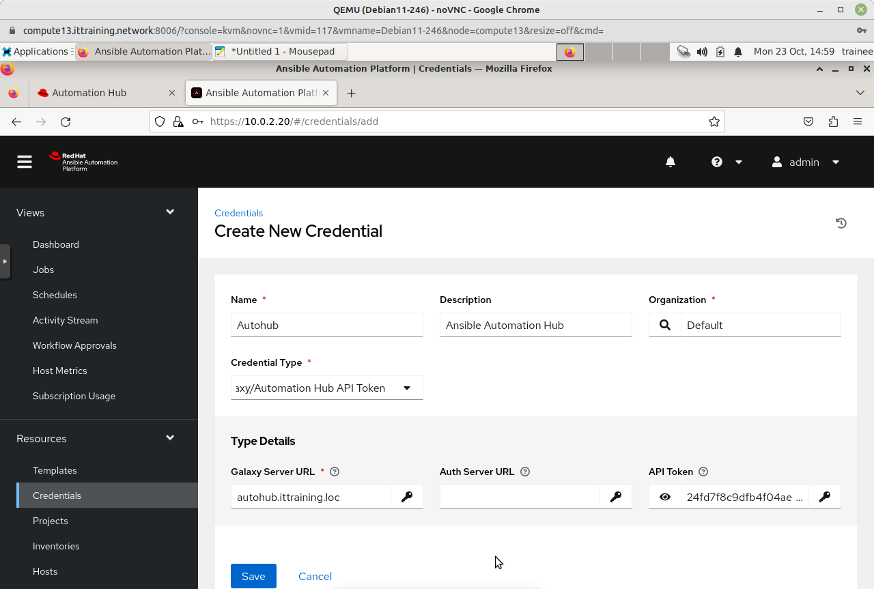This screenshot has width=874, height=589.
Task: Open the notifications bell in Ansible header
Action: (x=671, y=162)
